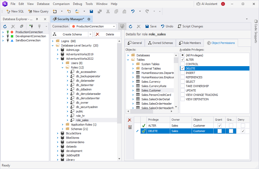Click the Script Changes icon
The height and width of the screenshot is (169, 259).
tap(179, 26)
